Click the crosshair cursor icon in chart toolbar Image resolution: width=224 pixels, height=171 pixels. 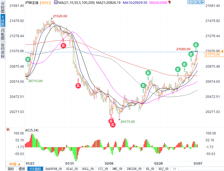coord(189,2)
